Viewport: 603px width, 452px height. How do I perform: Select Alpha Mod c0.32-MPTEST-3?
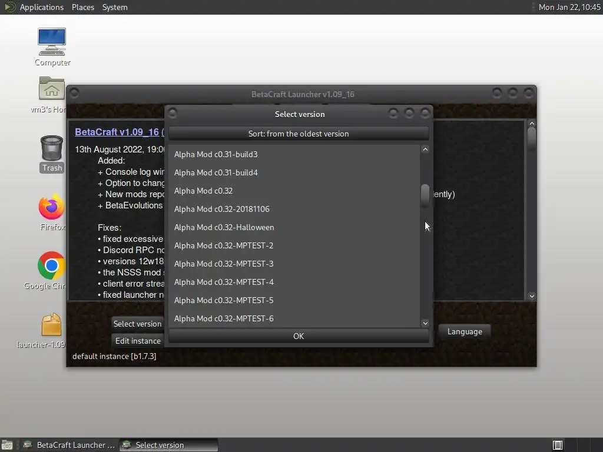click(294, 264)
